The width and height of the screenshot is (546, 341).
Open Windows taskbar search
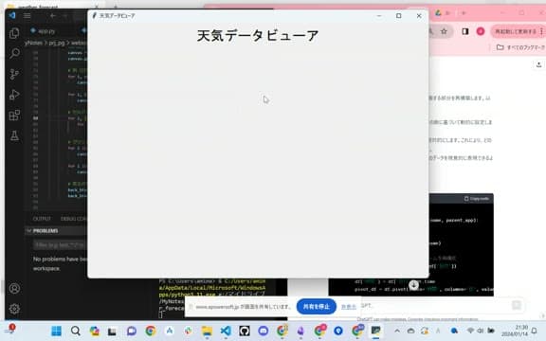[x=76, y=331]
